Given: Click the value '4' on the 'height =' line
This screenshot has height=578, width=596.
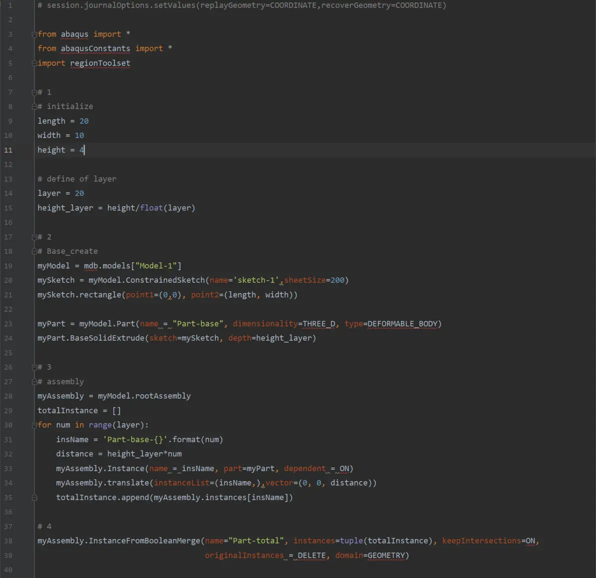Looking at the screenshot, I should point(81,150).
